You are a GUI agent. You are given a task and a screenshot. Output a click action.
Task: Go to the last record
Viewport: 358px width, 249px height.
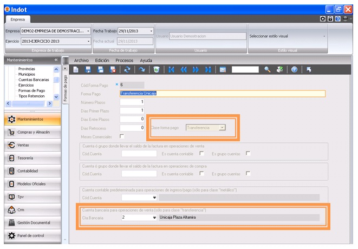[x=207, y=70]
